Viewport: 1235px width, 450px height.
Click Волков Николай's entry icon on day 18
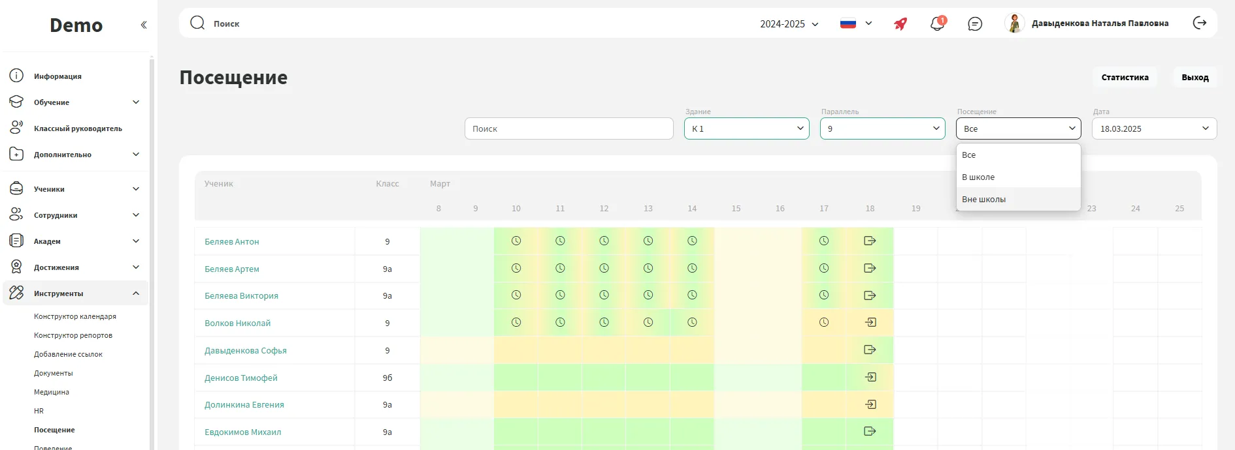tap(870, 323)
